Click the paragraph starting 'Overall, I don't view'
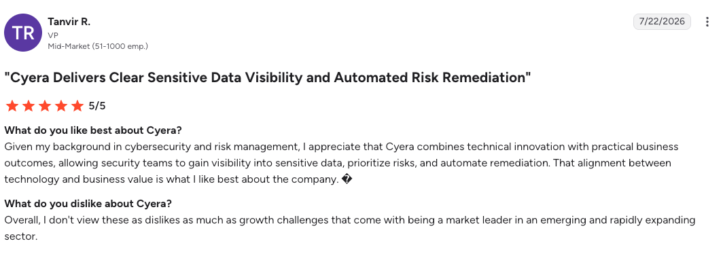Screen dimensions: 723x254 click(x=349, y=229)
